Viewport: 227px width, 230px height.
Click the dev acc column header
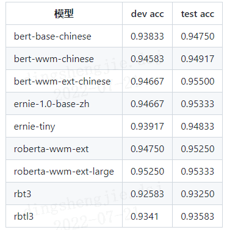[x=147, y=14]
